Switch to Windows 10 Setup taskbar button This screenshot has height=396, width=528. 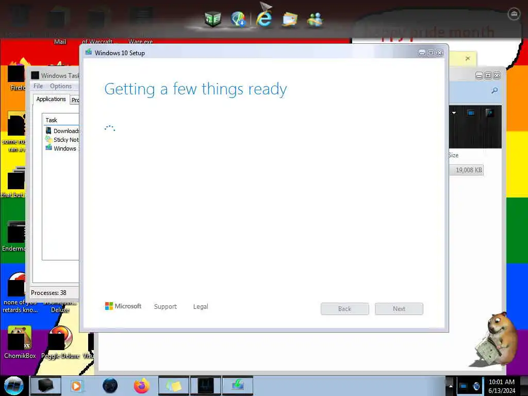tap(238, 386)
